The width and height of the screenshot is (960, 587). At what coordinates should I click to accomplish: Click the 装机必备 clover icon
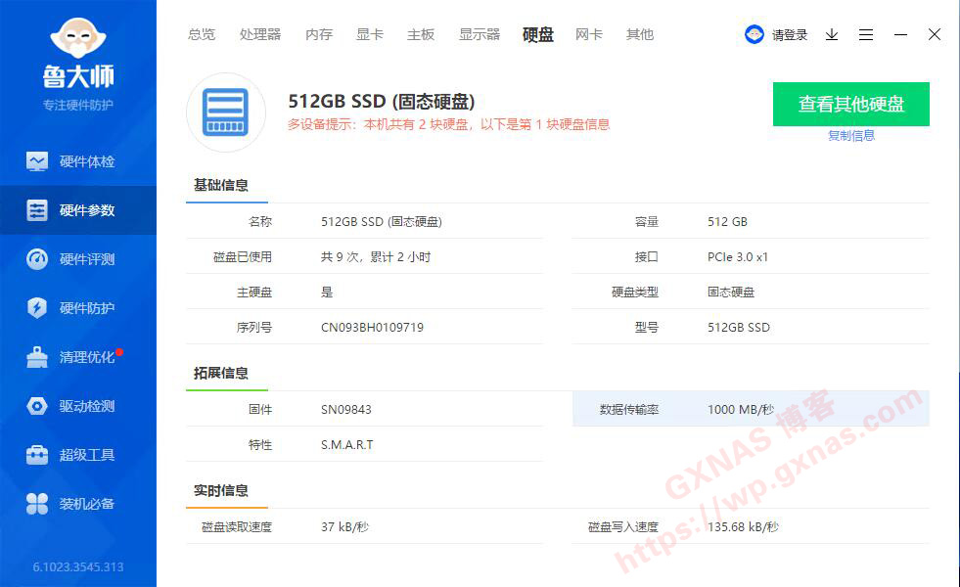pos(37,504)
